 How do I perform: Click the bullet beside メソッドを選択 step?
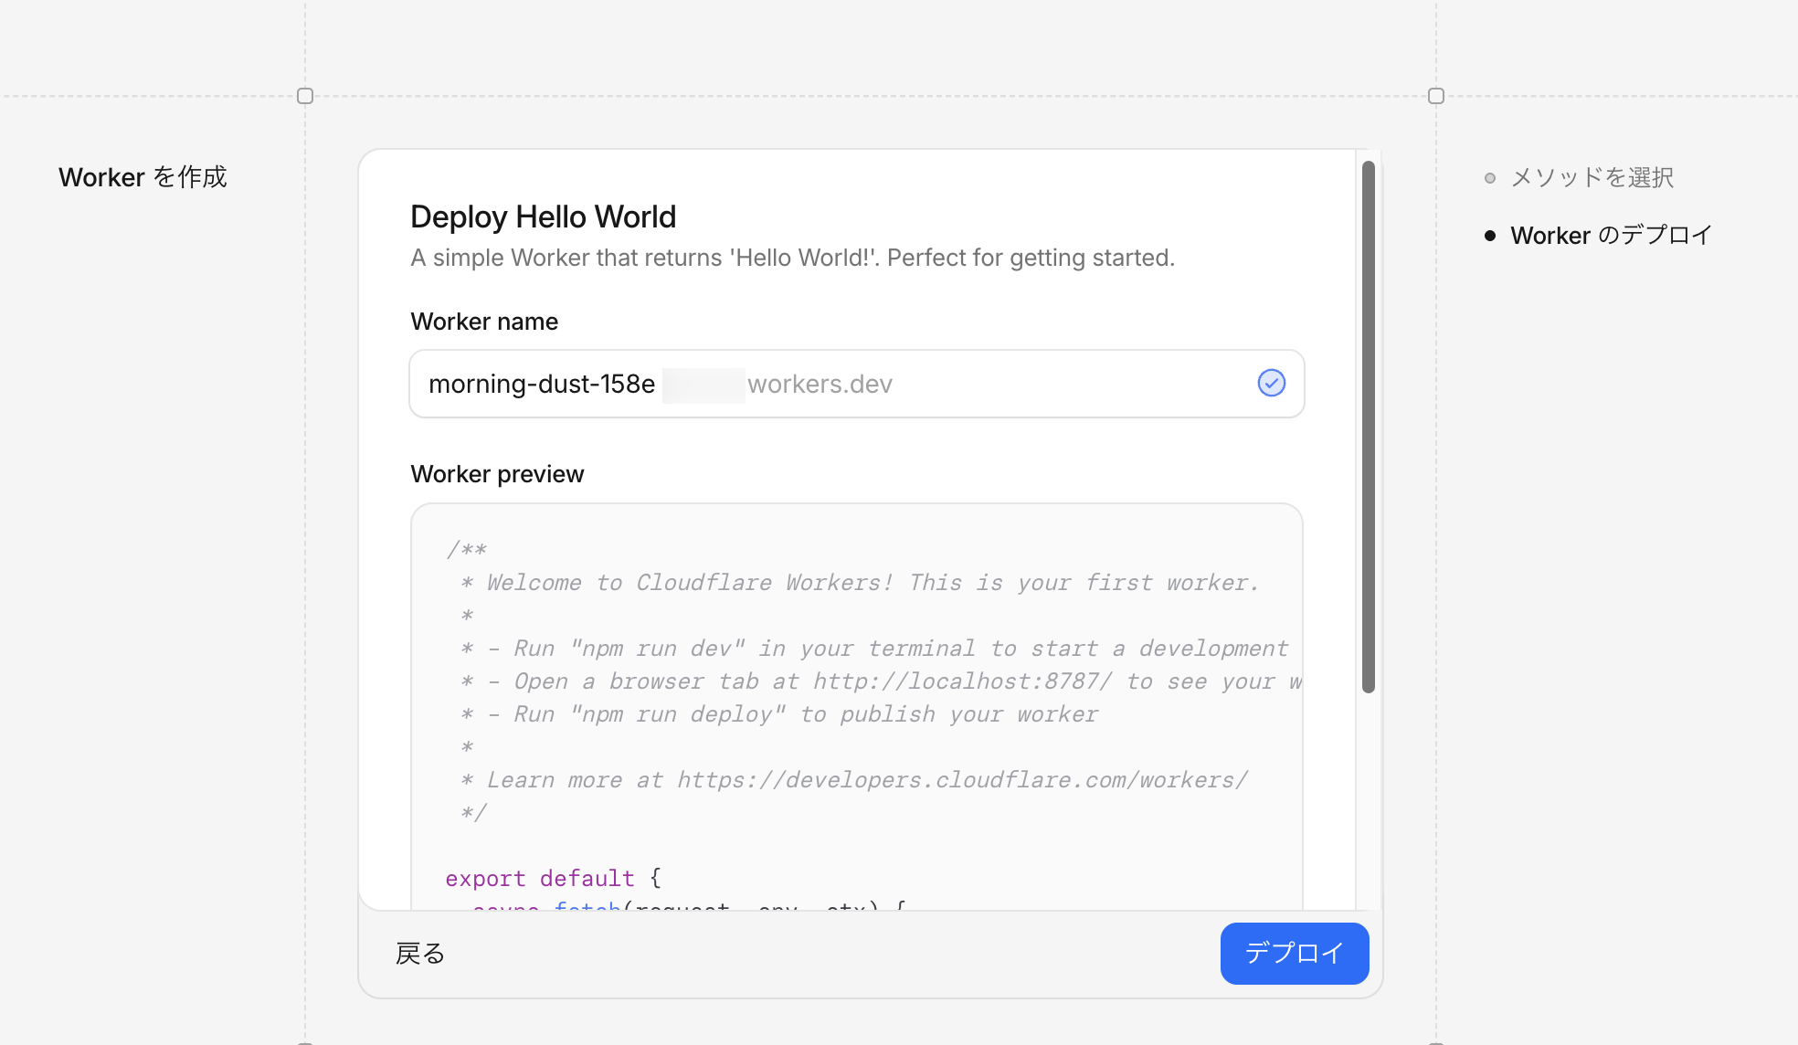(1490, 178)
